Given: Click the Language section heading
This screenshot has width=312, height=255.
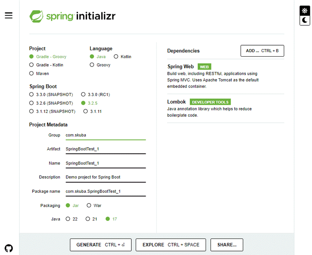Looking at the screenshot, I should point(101,49).
